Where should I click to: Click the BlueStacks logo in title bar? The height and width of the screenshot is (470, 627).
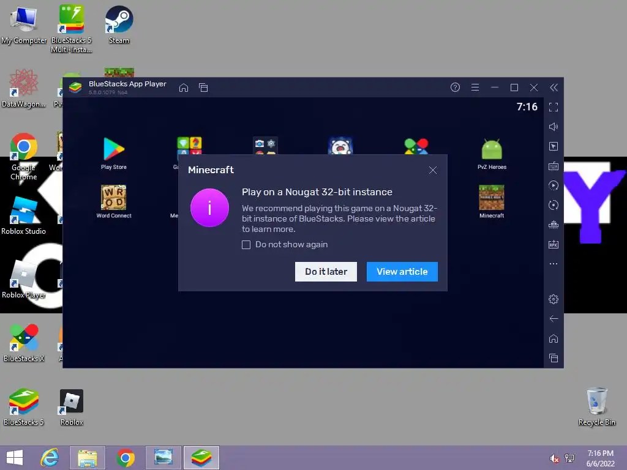coord(75,87)
